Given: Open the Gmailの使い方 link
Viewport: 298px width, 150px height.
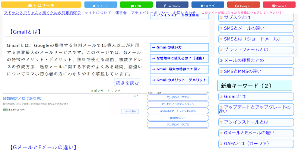Looking at the screenshot, I should (179, 47).
